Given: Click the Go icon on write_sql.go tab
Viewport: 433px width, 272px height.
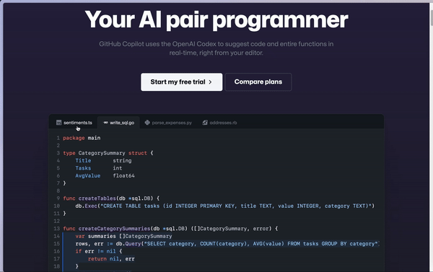Looking at the screenshot, I should [x=106, y=123].
